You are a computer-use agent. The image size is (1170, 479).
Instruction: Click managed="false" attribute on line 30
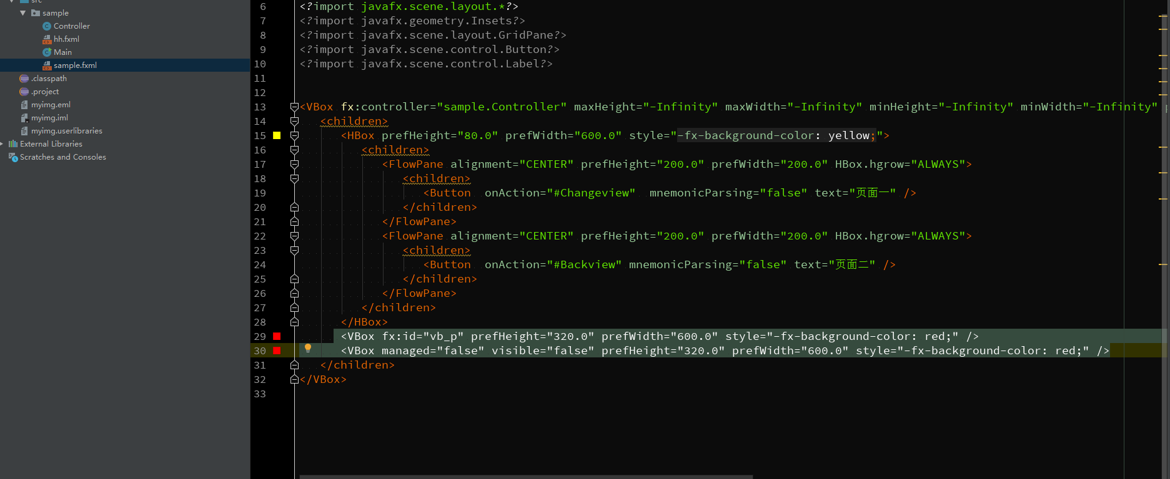pos(433,351)
